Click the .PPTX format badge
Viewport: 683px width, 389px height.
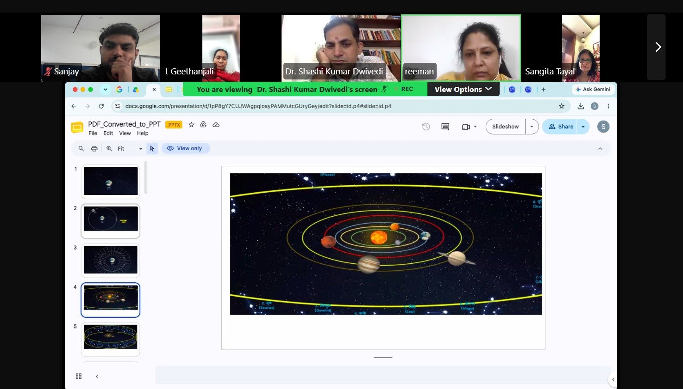coord(174,125)
